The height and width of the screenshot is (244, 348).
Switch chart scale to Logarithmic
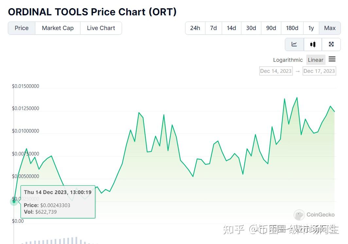(x=288, y=60)
